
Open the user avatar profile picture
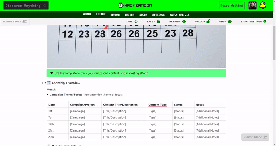click(253, 6)
